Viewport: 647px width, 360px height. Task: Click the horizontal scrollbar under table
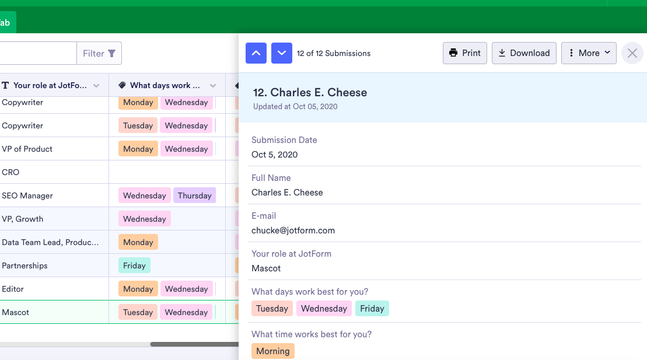(194, 344)
